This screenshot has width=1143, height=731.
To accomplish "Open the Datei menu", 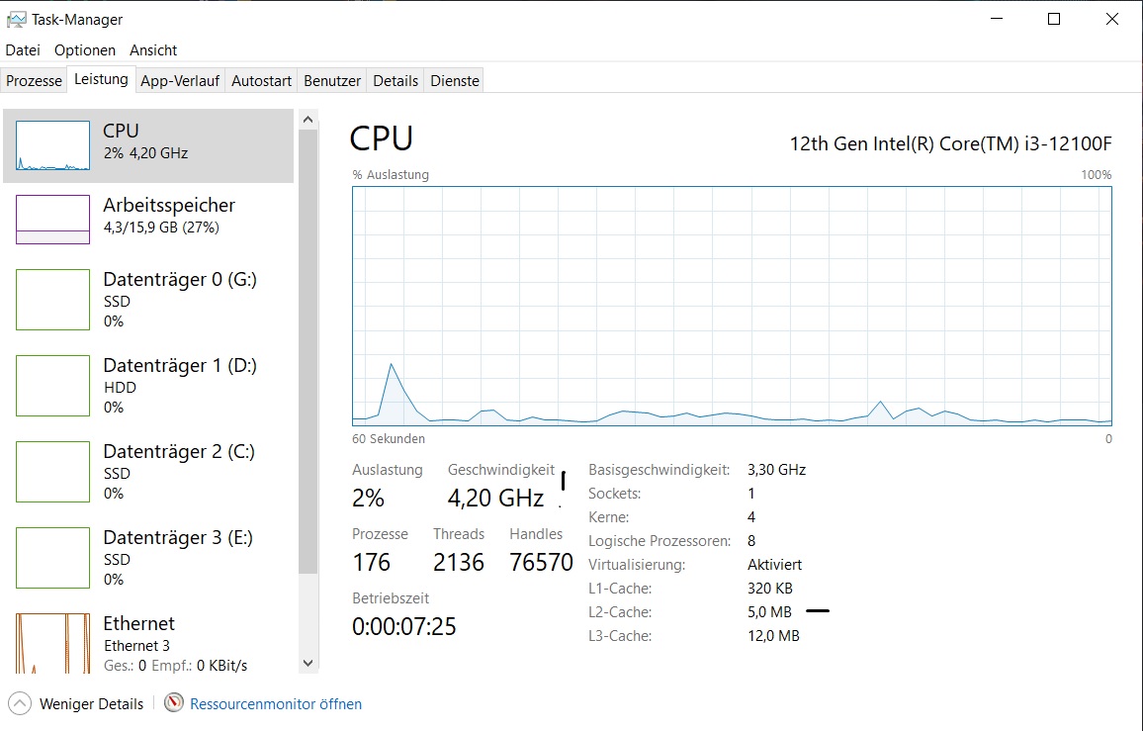I will coord(23,50).
